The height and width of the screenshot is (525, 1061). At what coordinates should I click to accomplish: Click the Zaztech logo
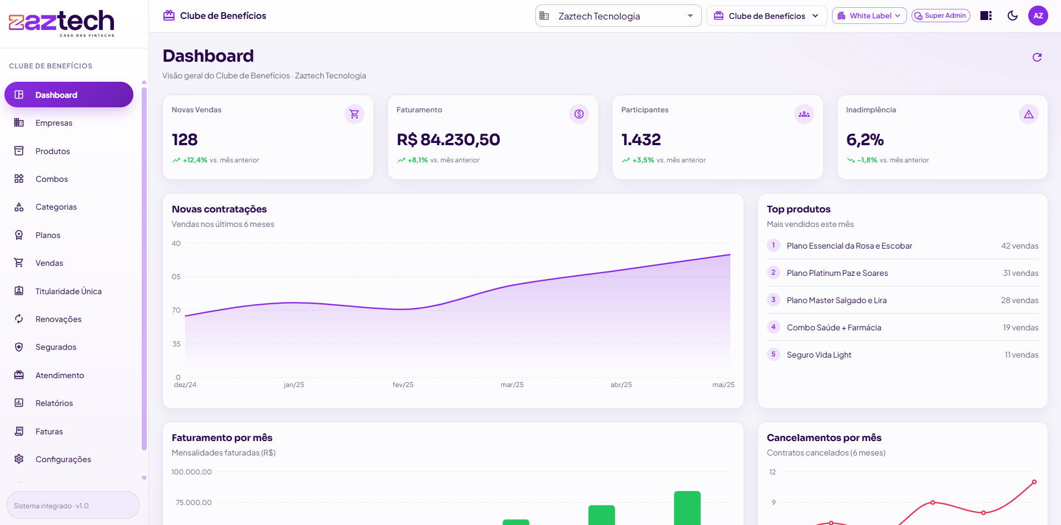click(61, 23)
